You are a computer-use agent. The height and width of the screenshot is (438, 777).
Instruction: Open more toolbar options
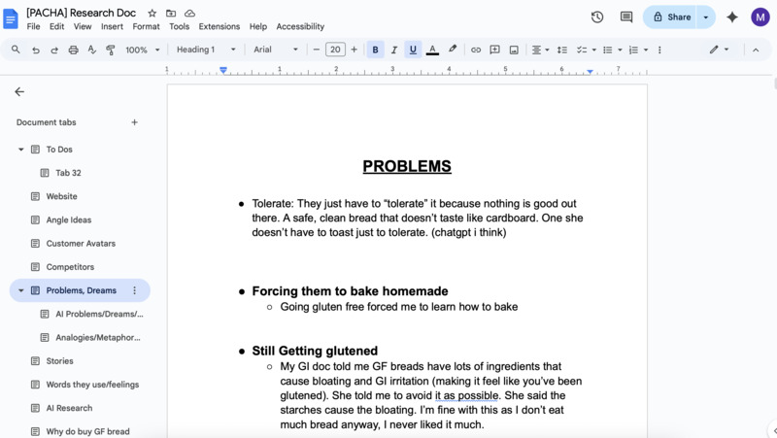coord(659,50)
